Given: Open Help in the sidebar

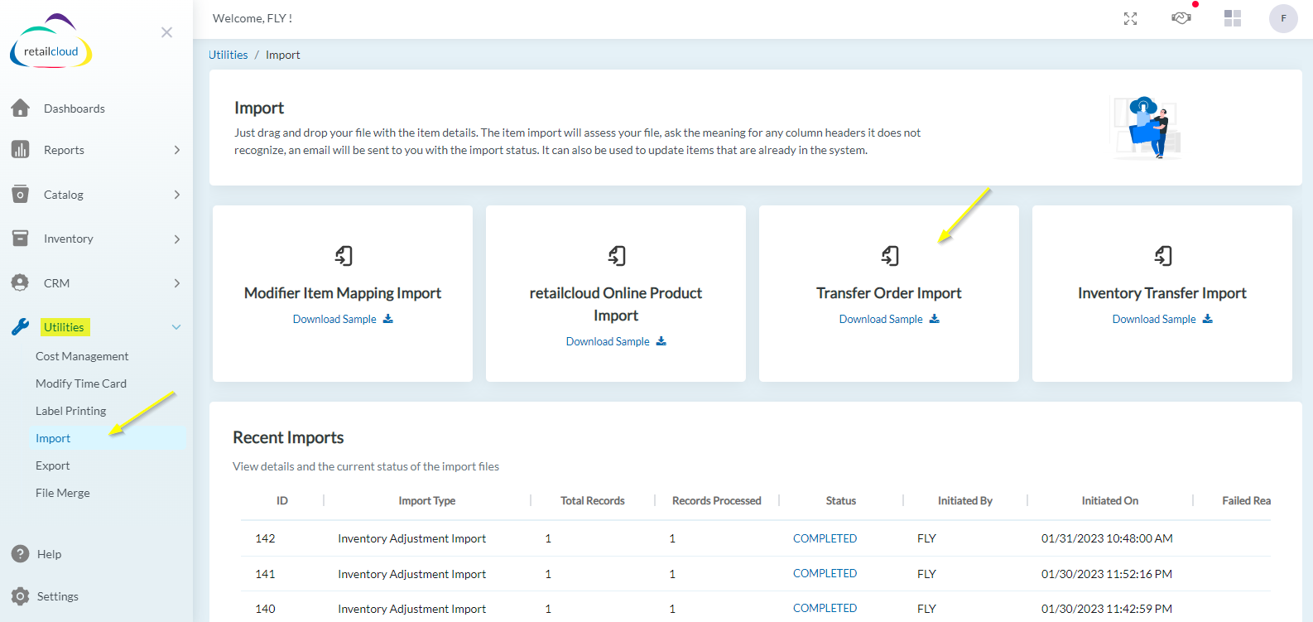Looking at the screenshot, I should click(x=49, y=554).
